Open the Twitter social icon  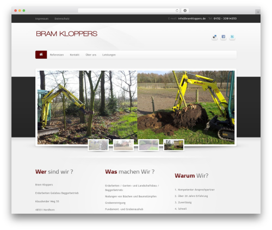coord(232,37)
